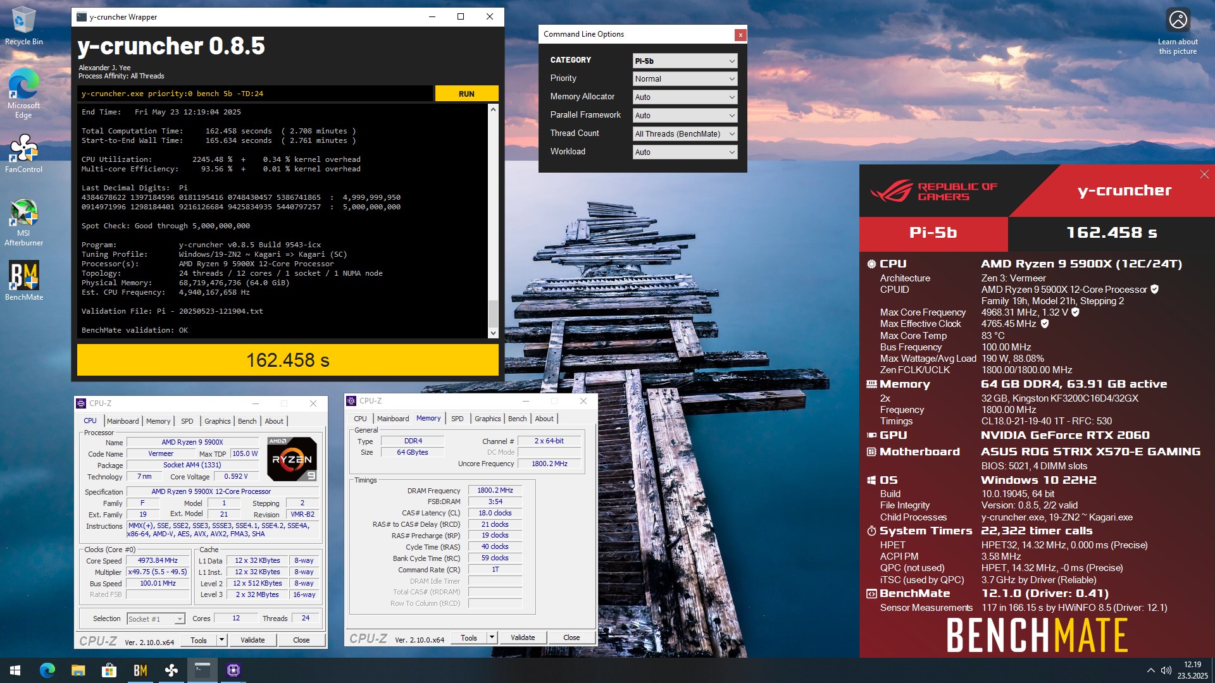Viewport: 1215px width, 683px height.
Task: Click the Ryzen 9 logo in CPU-Z
Action: point(292,458)
